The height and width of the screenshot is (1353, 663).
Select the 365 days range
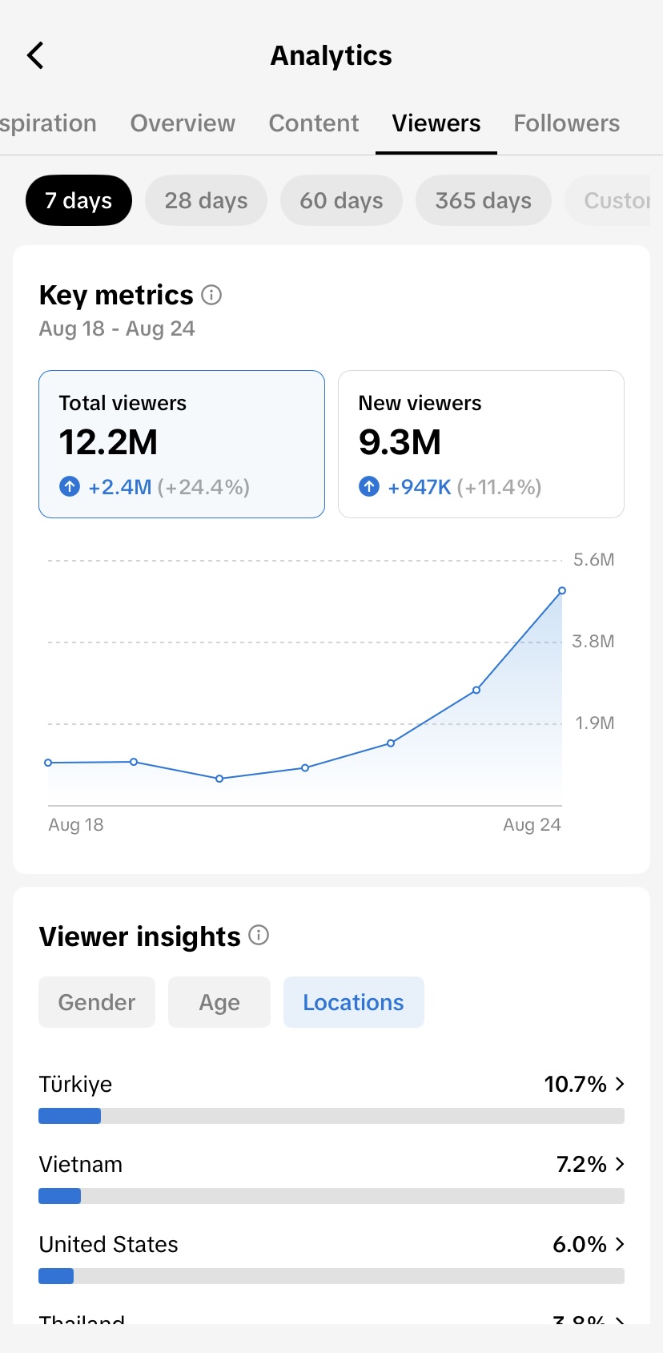point(484,200)
